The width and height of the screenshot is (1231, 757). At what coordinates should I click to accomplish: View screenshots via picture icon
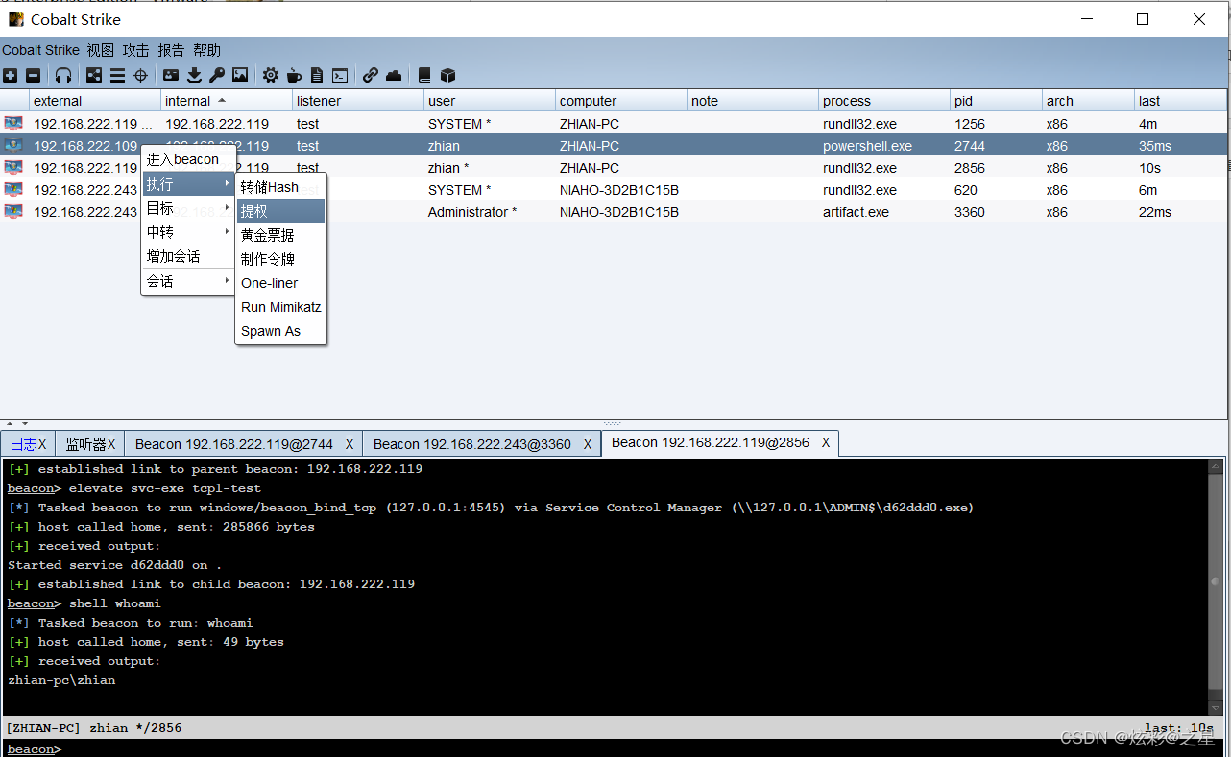240,75
